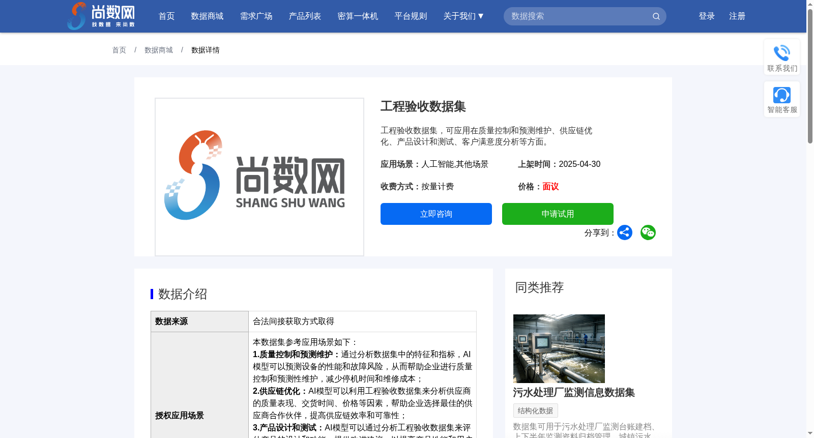Open 产品列表 menu item
This screenshot has width=814, height=438.
[305, 16]
